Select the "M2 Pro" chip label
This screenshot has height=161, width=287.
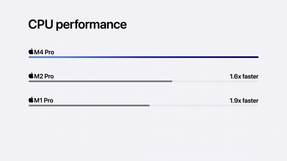click(x=44, y=76)
